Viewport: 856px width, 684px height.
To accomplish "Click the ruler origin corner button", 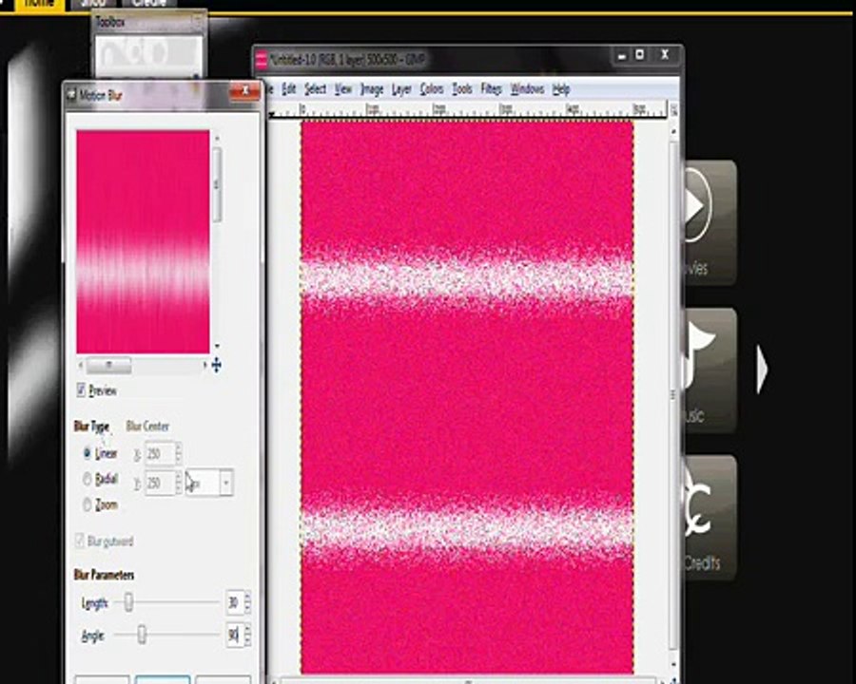I will (271, 113).
